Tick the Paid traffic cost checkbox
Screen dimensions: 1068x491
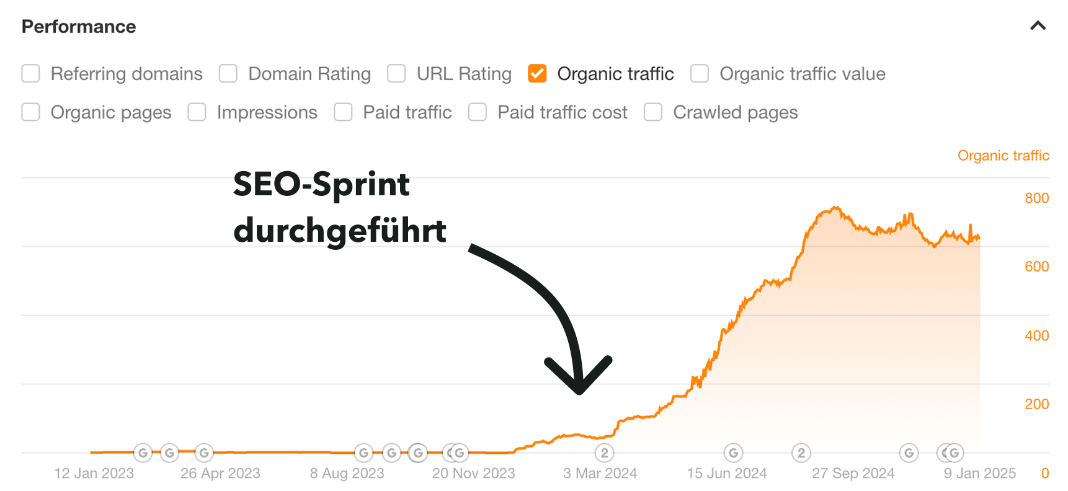point(478,112)
